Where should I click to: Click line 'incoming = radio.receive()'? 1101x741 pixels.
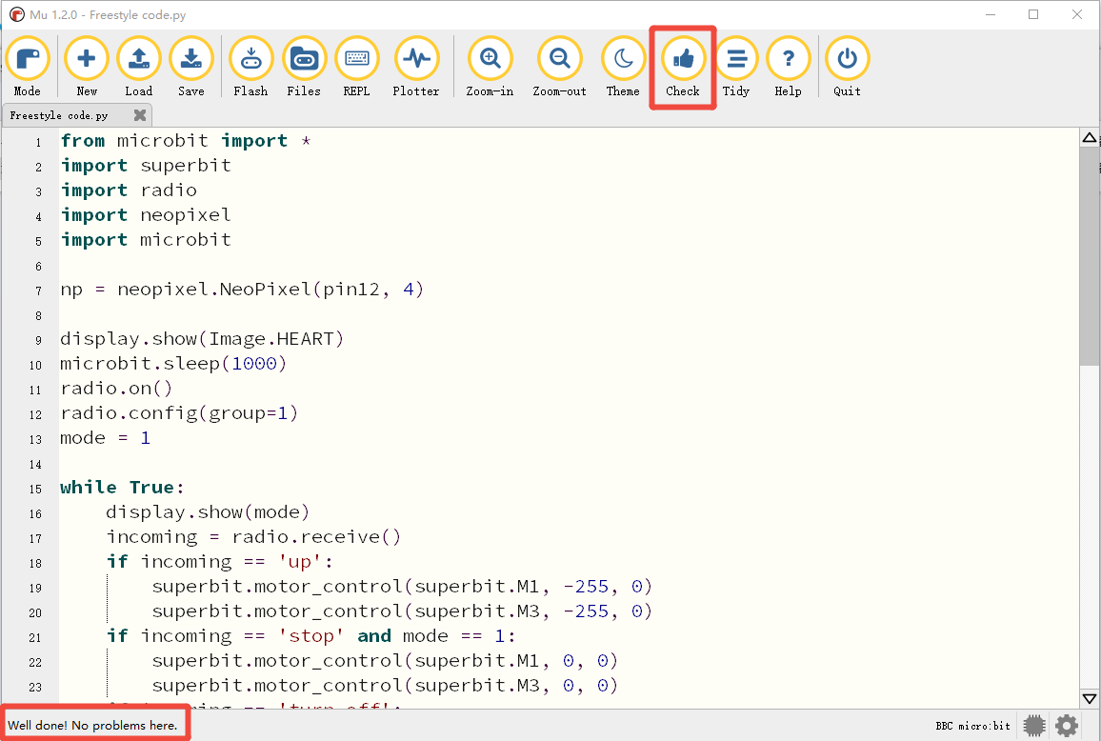[x=253, y=537]
